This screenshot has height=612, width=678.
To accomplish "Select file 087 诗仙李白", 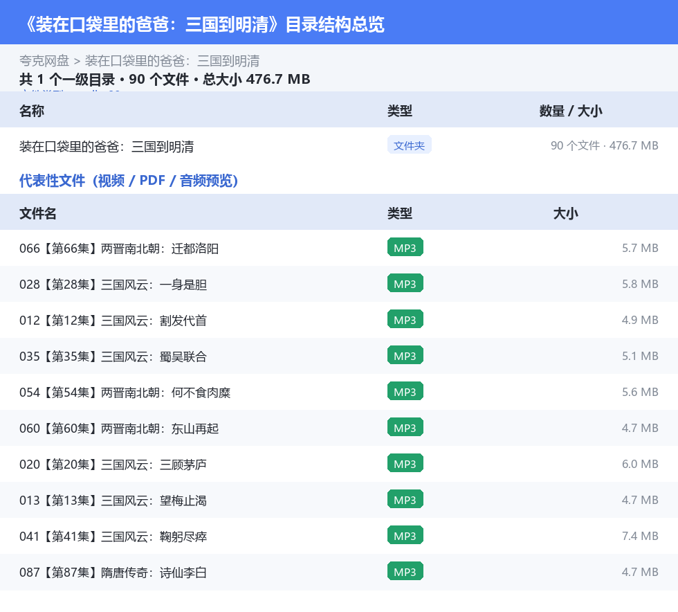I will coord(339,572).
